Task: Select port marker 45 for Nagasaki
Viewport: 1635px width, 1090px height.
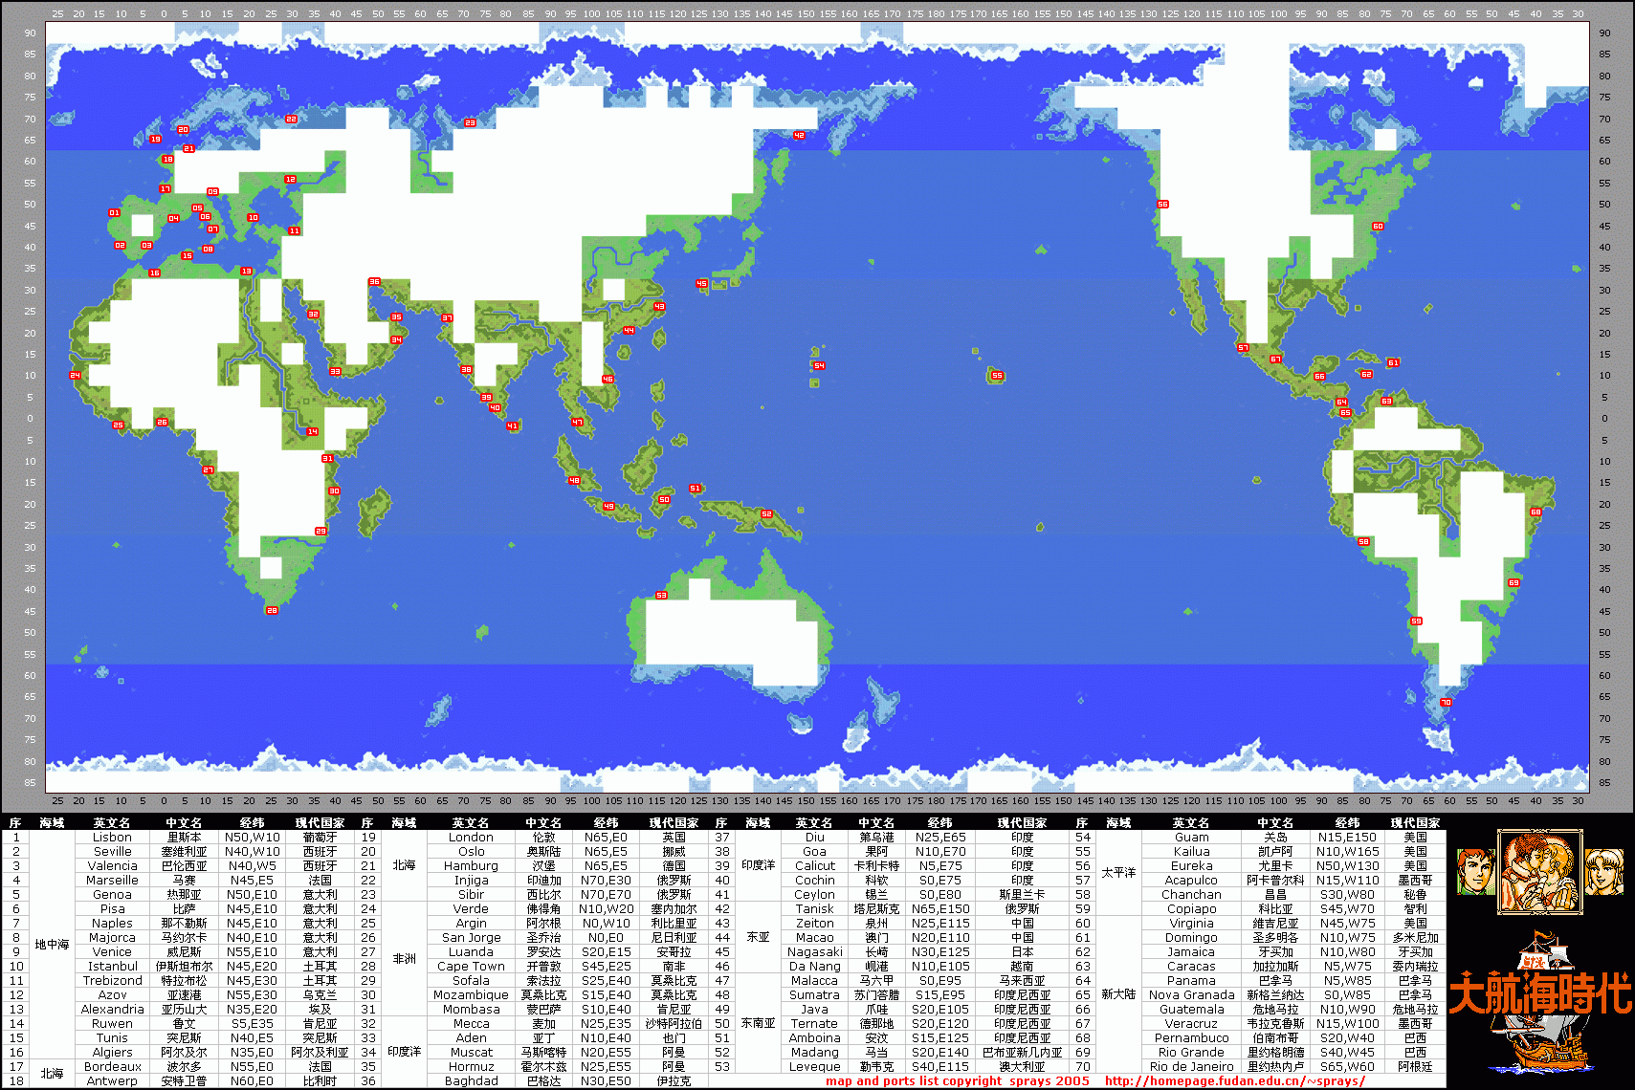Action: 701,284
